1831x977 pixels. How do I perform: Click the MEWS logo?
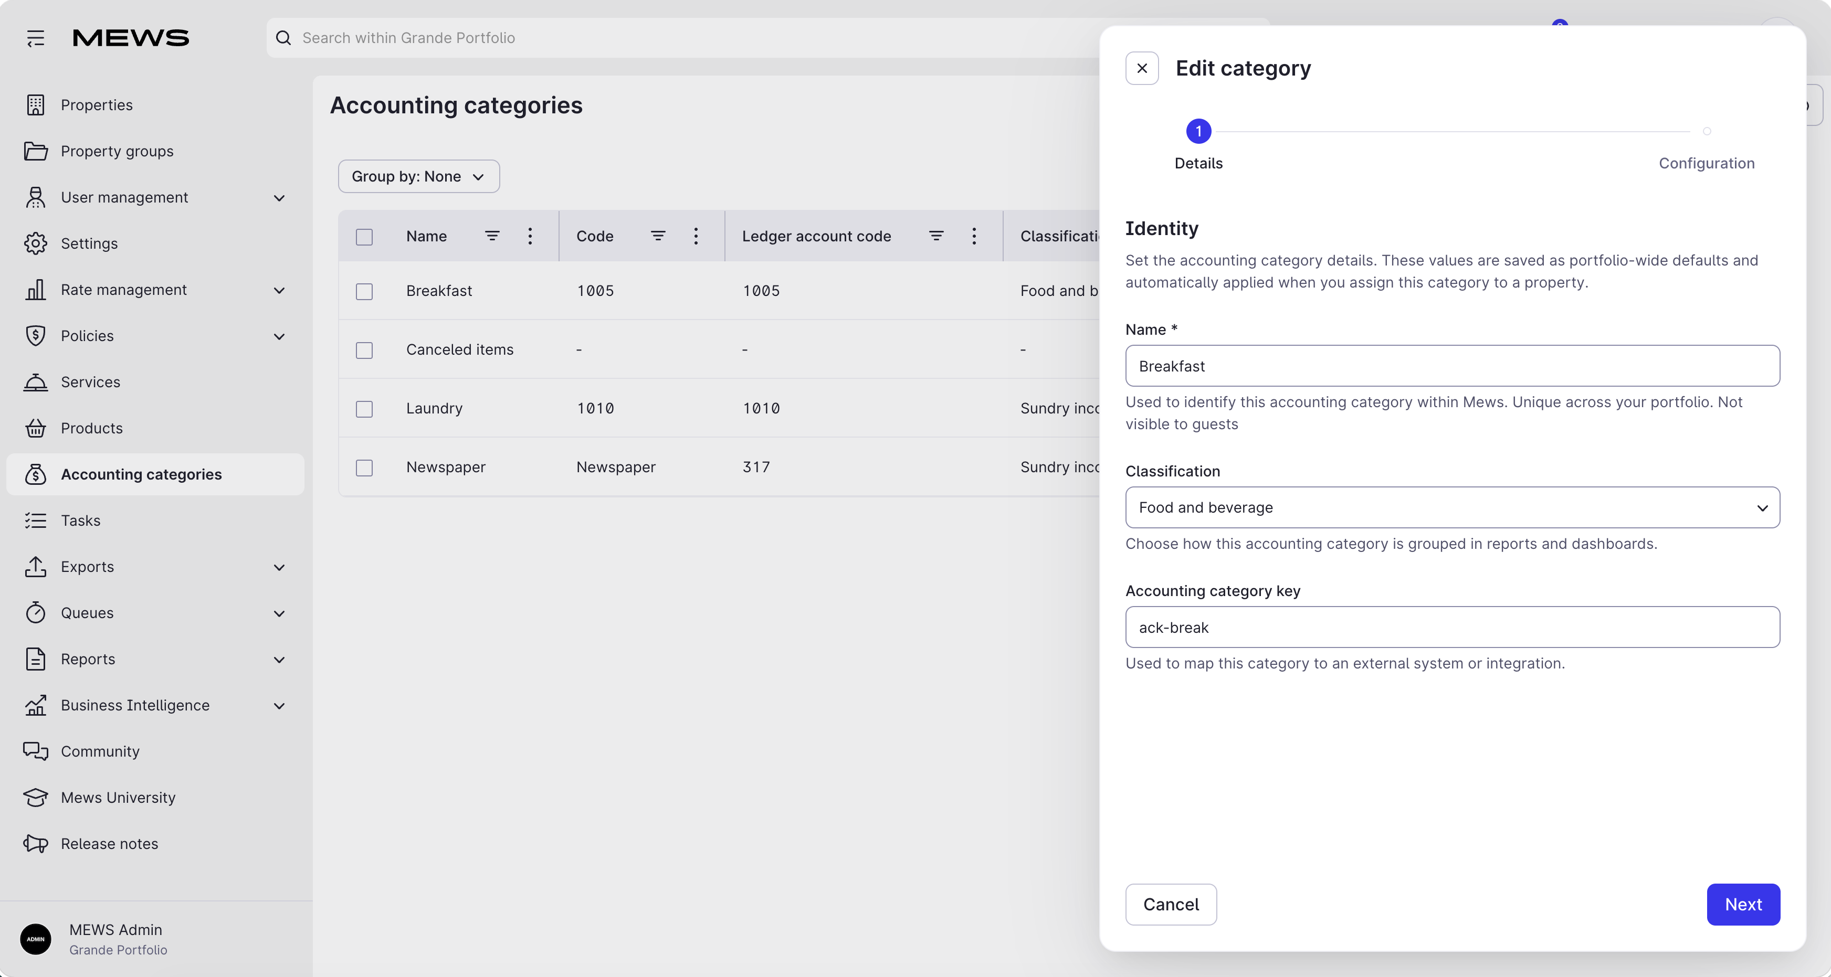131,38
